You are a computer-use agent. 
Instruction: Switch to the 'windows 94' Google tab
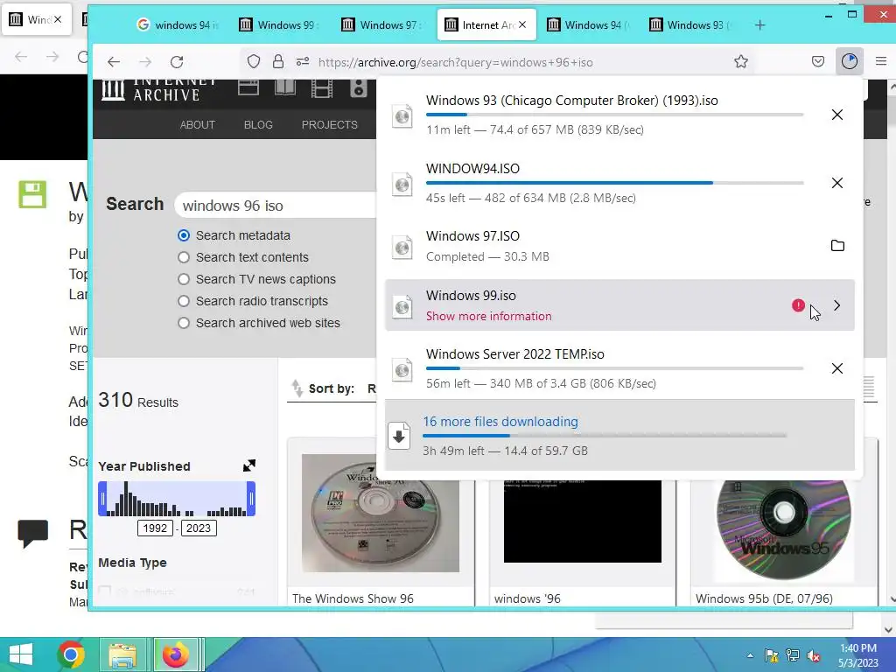tap(178, 24)
